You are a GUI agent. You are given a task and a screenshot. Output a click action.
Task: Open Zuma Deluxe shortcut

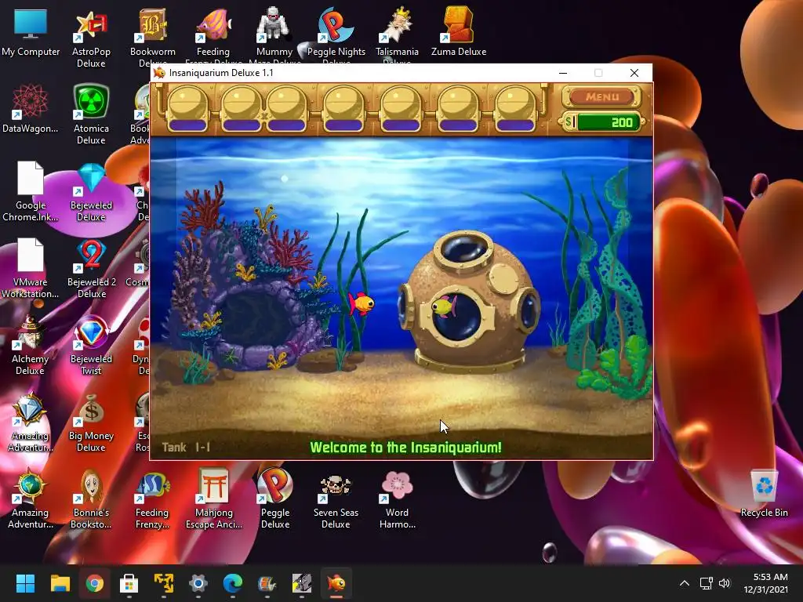pos(458,32)
